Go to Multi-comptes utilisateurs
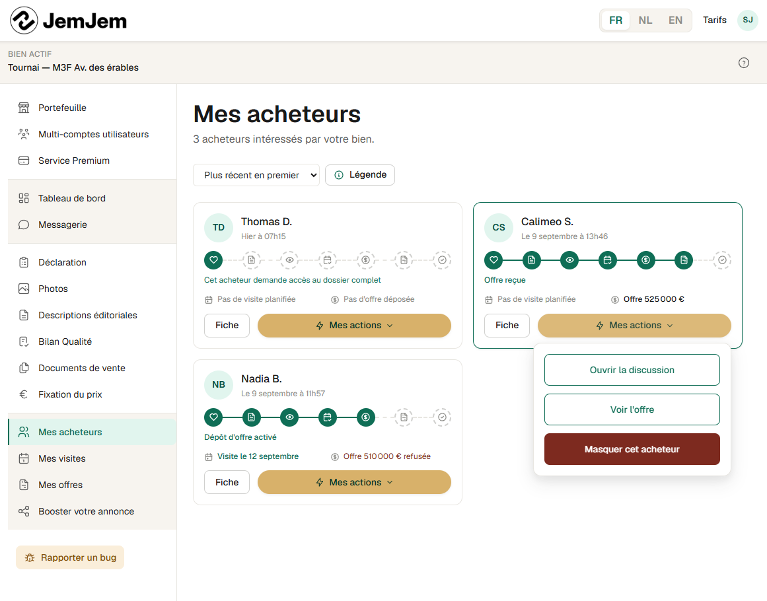 click(x=92, y=134)
